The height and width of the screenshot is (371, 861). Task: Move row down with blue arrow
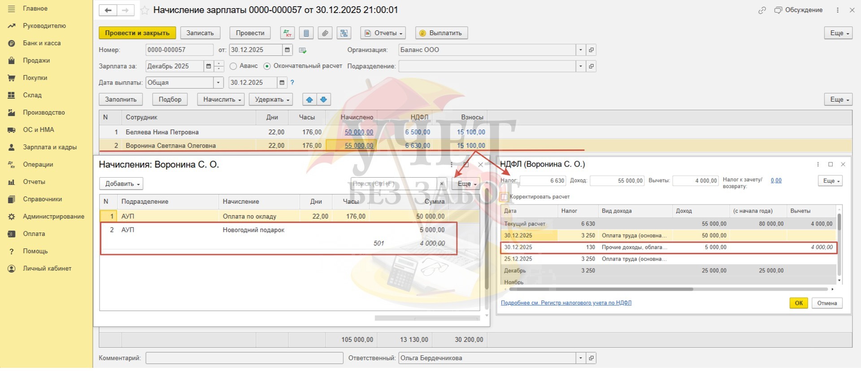coord(324,99)
